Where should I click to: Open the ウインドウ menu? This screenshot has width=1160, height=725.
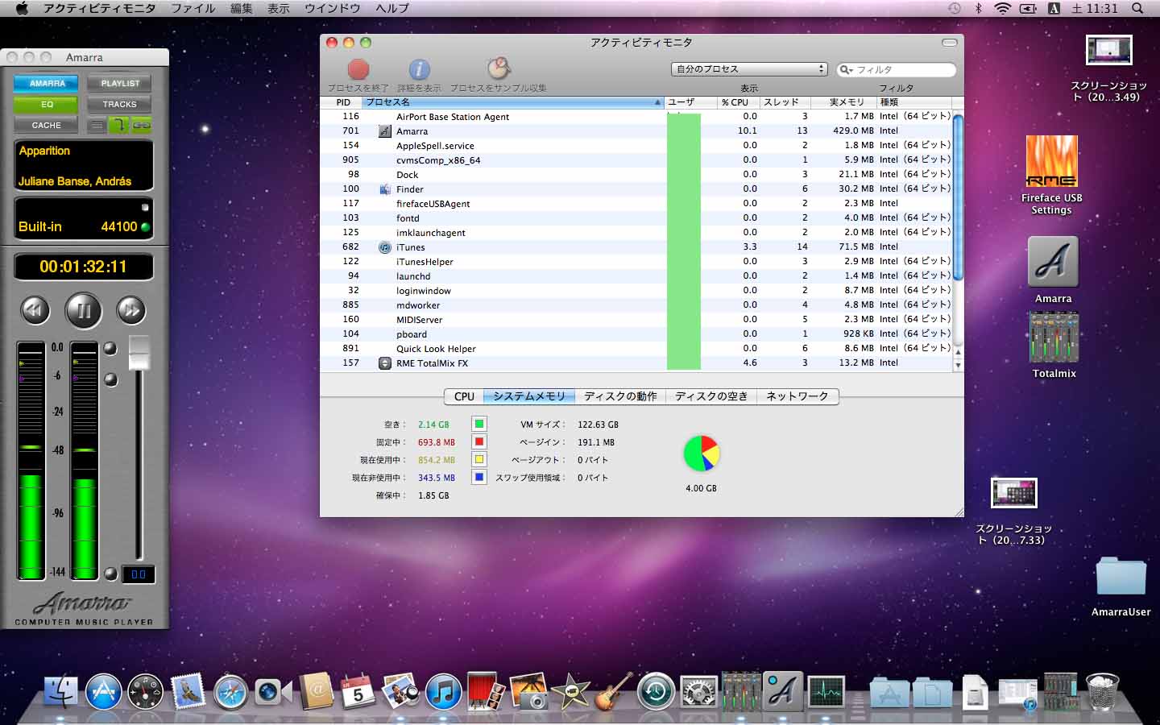pos(333,8)
